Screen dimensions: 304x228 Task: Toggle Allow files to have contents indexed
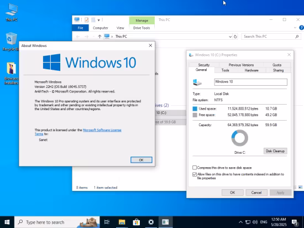pos(195,174)
